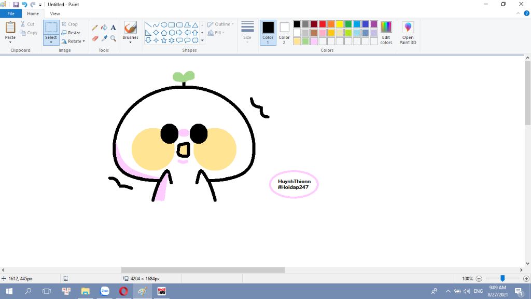Open the File menu
Viewport: 531px width, 299px height.
tap(11, 13)
